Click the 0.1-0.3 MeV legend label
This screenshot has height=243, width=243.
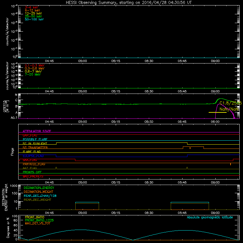click(x=35, y=66)
